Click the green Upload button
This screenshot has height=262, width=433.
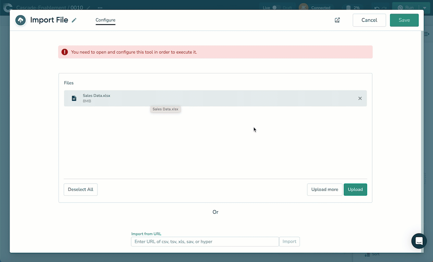(x=355, y=189)
